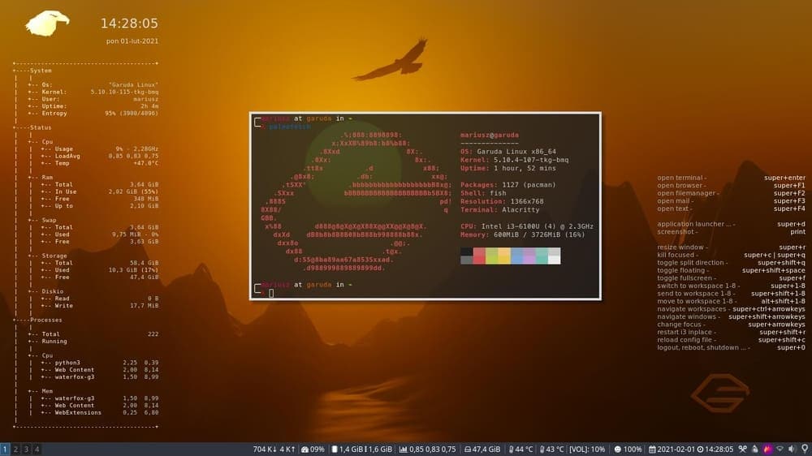Image resolution: width=812 pixels, height=456 pixels.
Task: Click the network speed indicator 704 K
Action: (x=264, y=450)
